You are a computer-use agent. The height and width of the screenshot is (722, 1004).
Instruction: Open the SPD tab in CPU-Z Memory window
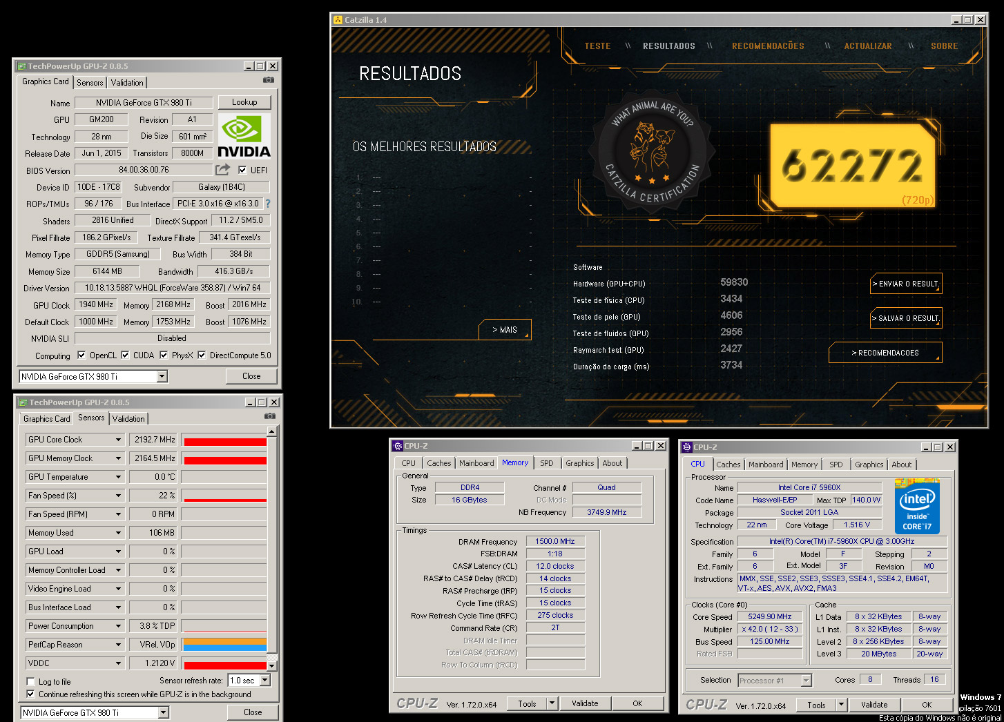[547, 463]
